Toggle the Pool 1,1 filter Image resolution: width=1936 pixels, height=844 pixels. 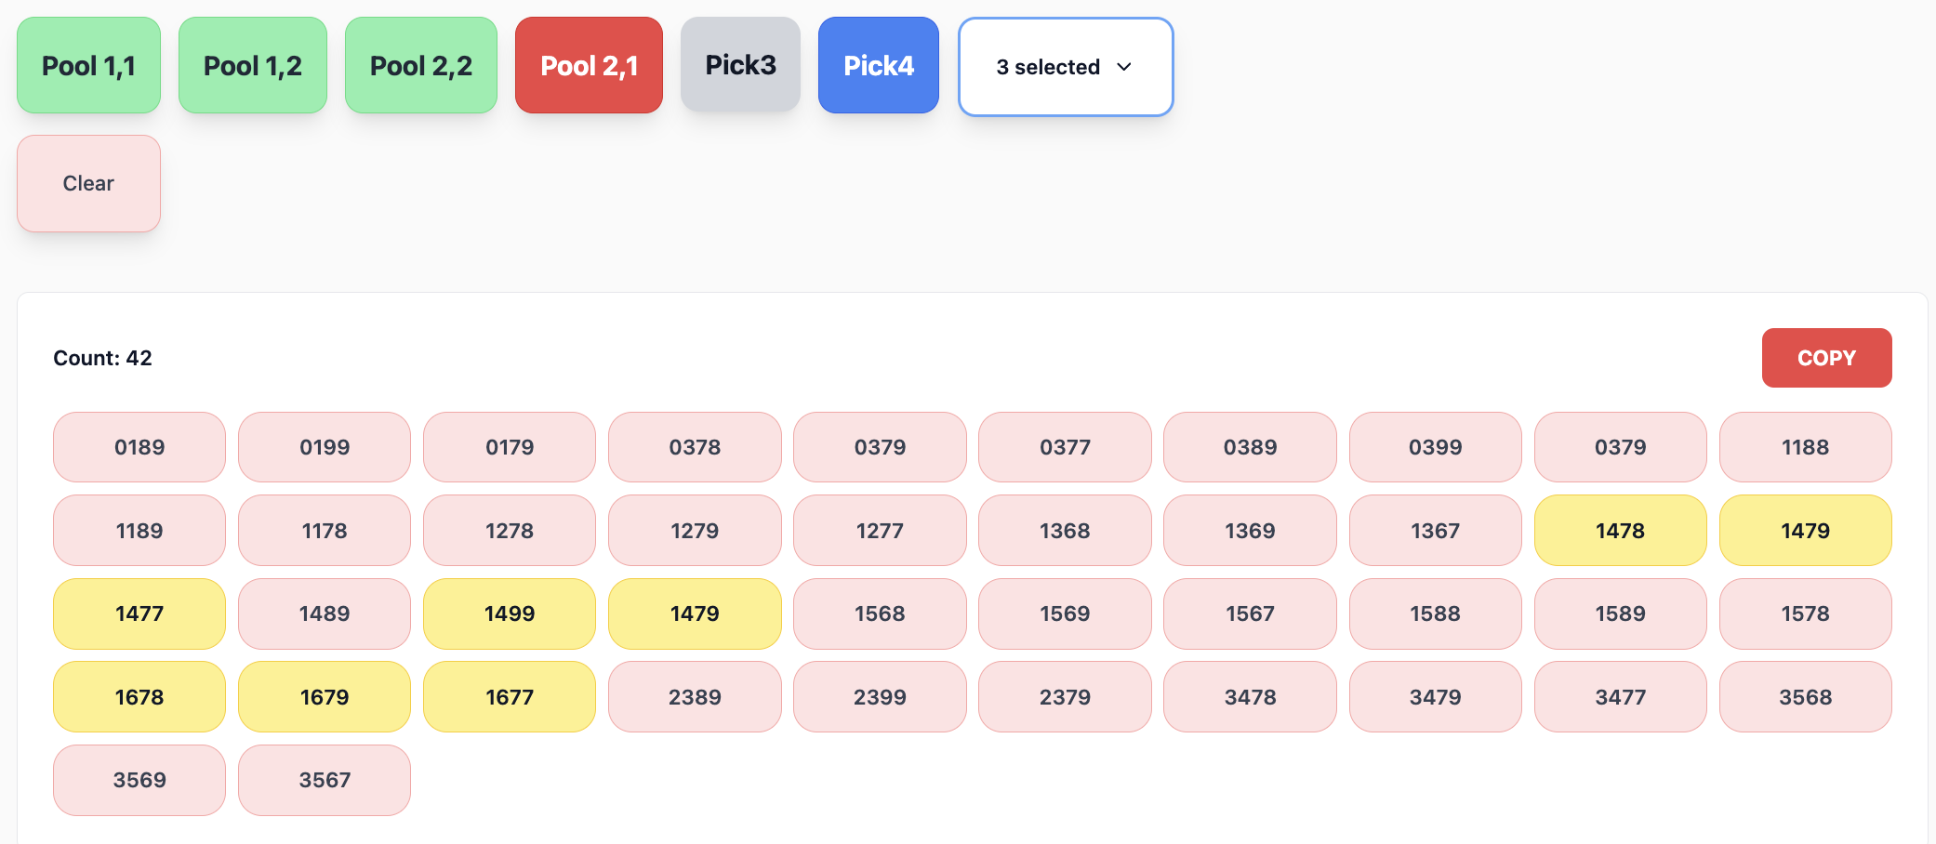pyautogui.click(x=88, y=65)
